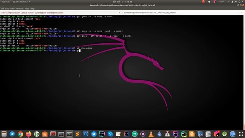Click the 'my_shell.sh:16:echo reza' line
Image resolution: width=245 pixels, height=138 pixels.
click(16, 26)
